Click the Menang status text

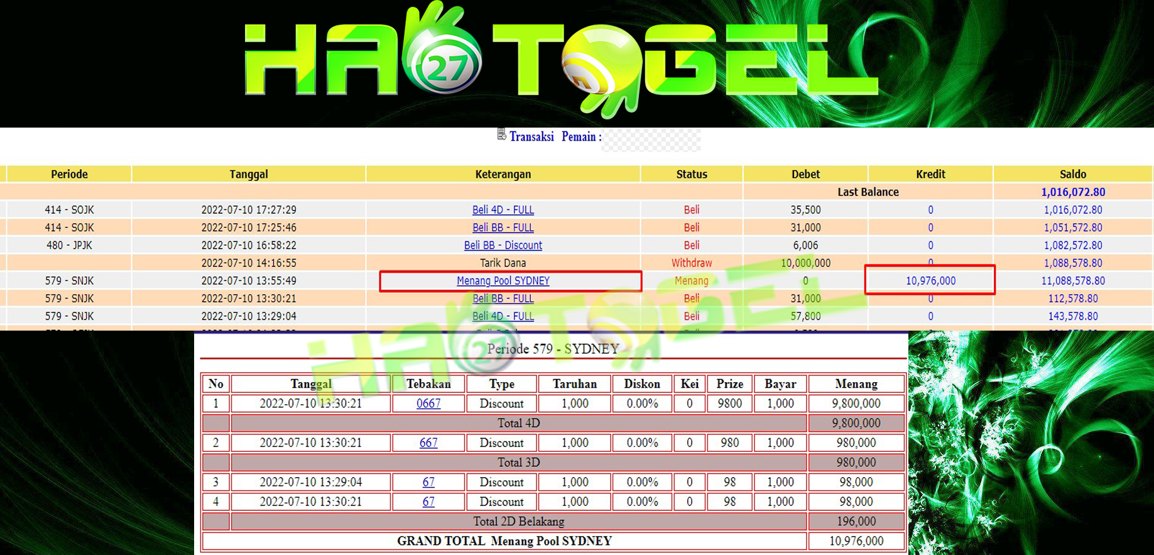click(x=692, y=281)
